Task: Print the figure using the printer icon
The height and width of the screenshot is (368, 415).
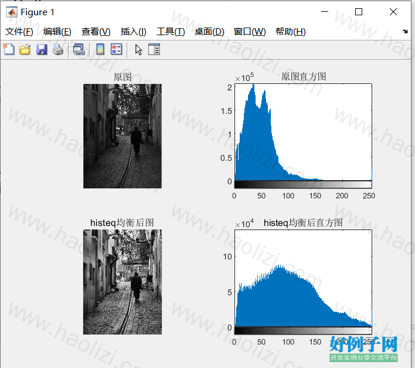Action: point(58,49)
